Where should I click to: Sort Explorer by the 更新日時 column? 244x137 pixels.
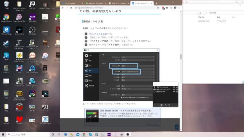point(201,17)
